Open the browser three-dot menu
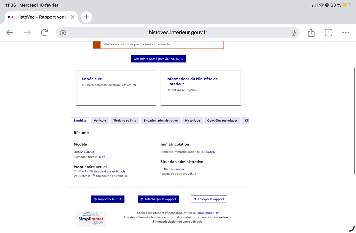Viewport: 356px width, 233px height. [x=346, y=33]
